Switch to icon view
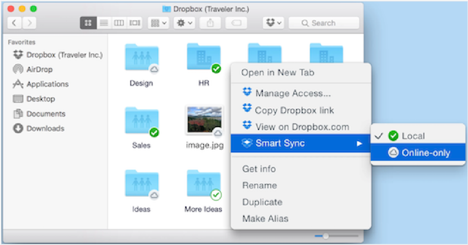The width and height of the screenshot is (468, 245). 88,23
